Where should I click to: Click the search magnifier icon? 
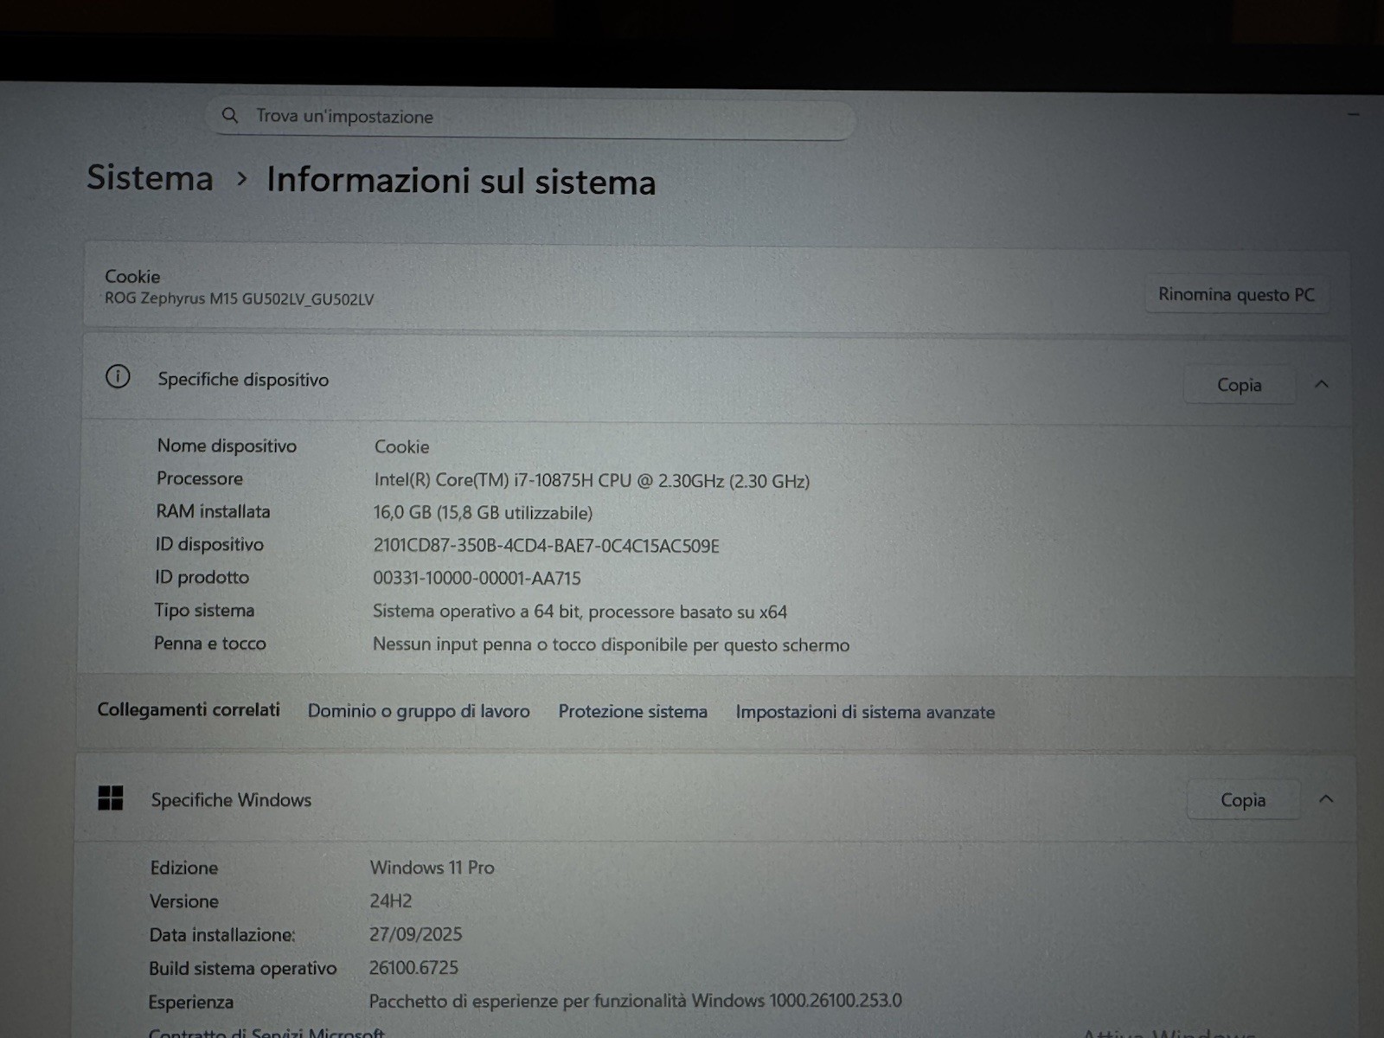click(x=229, y=115)
